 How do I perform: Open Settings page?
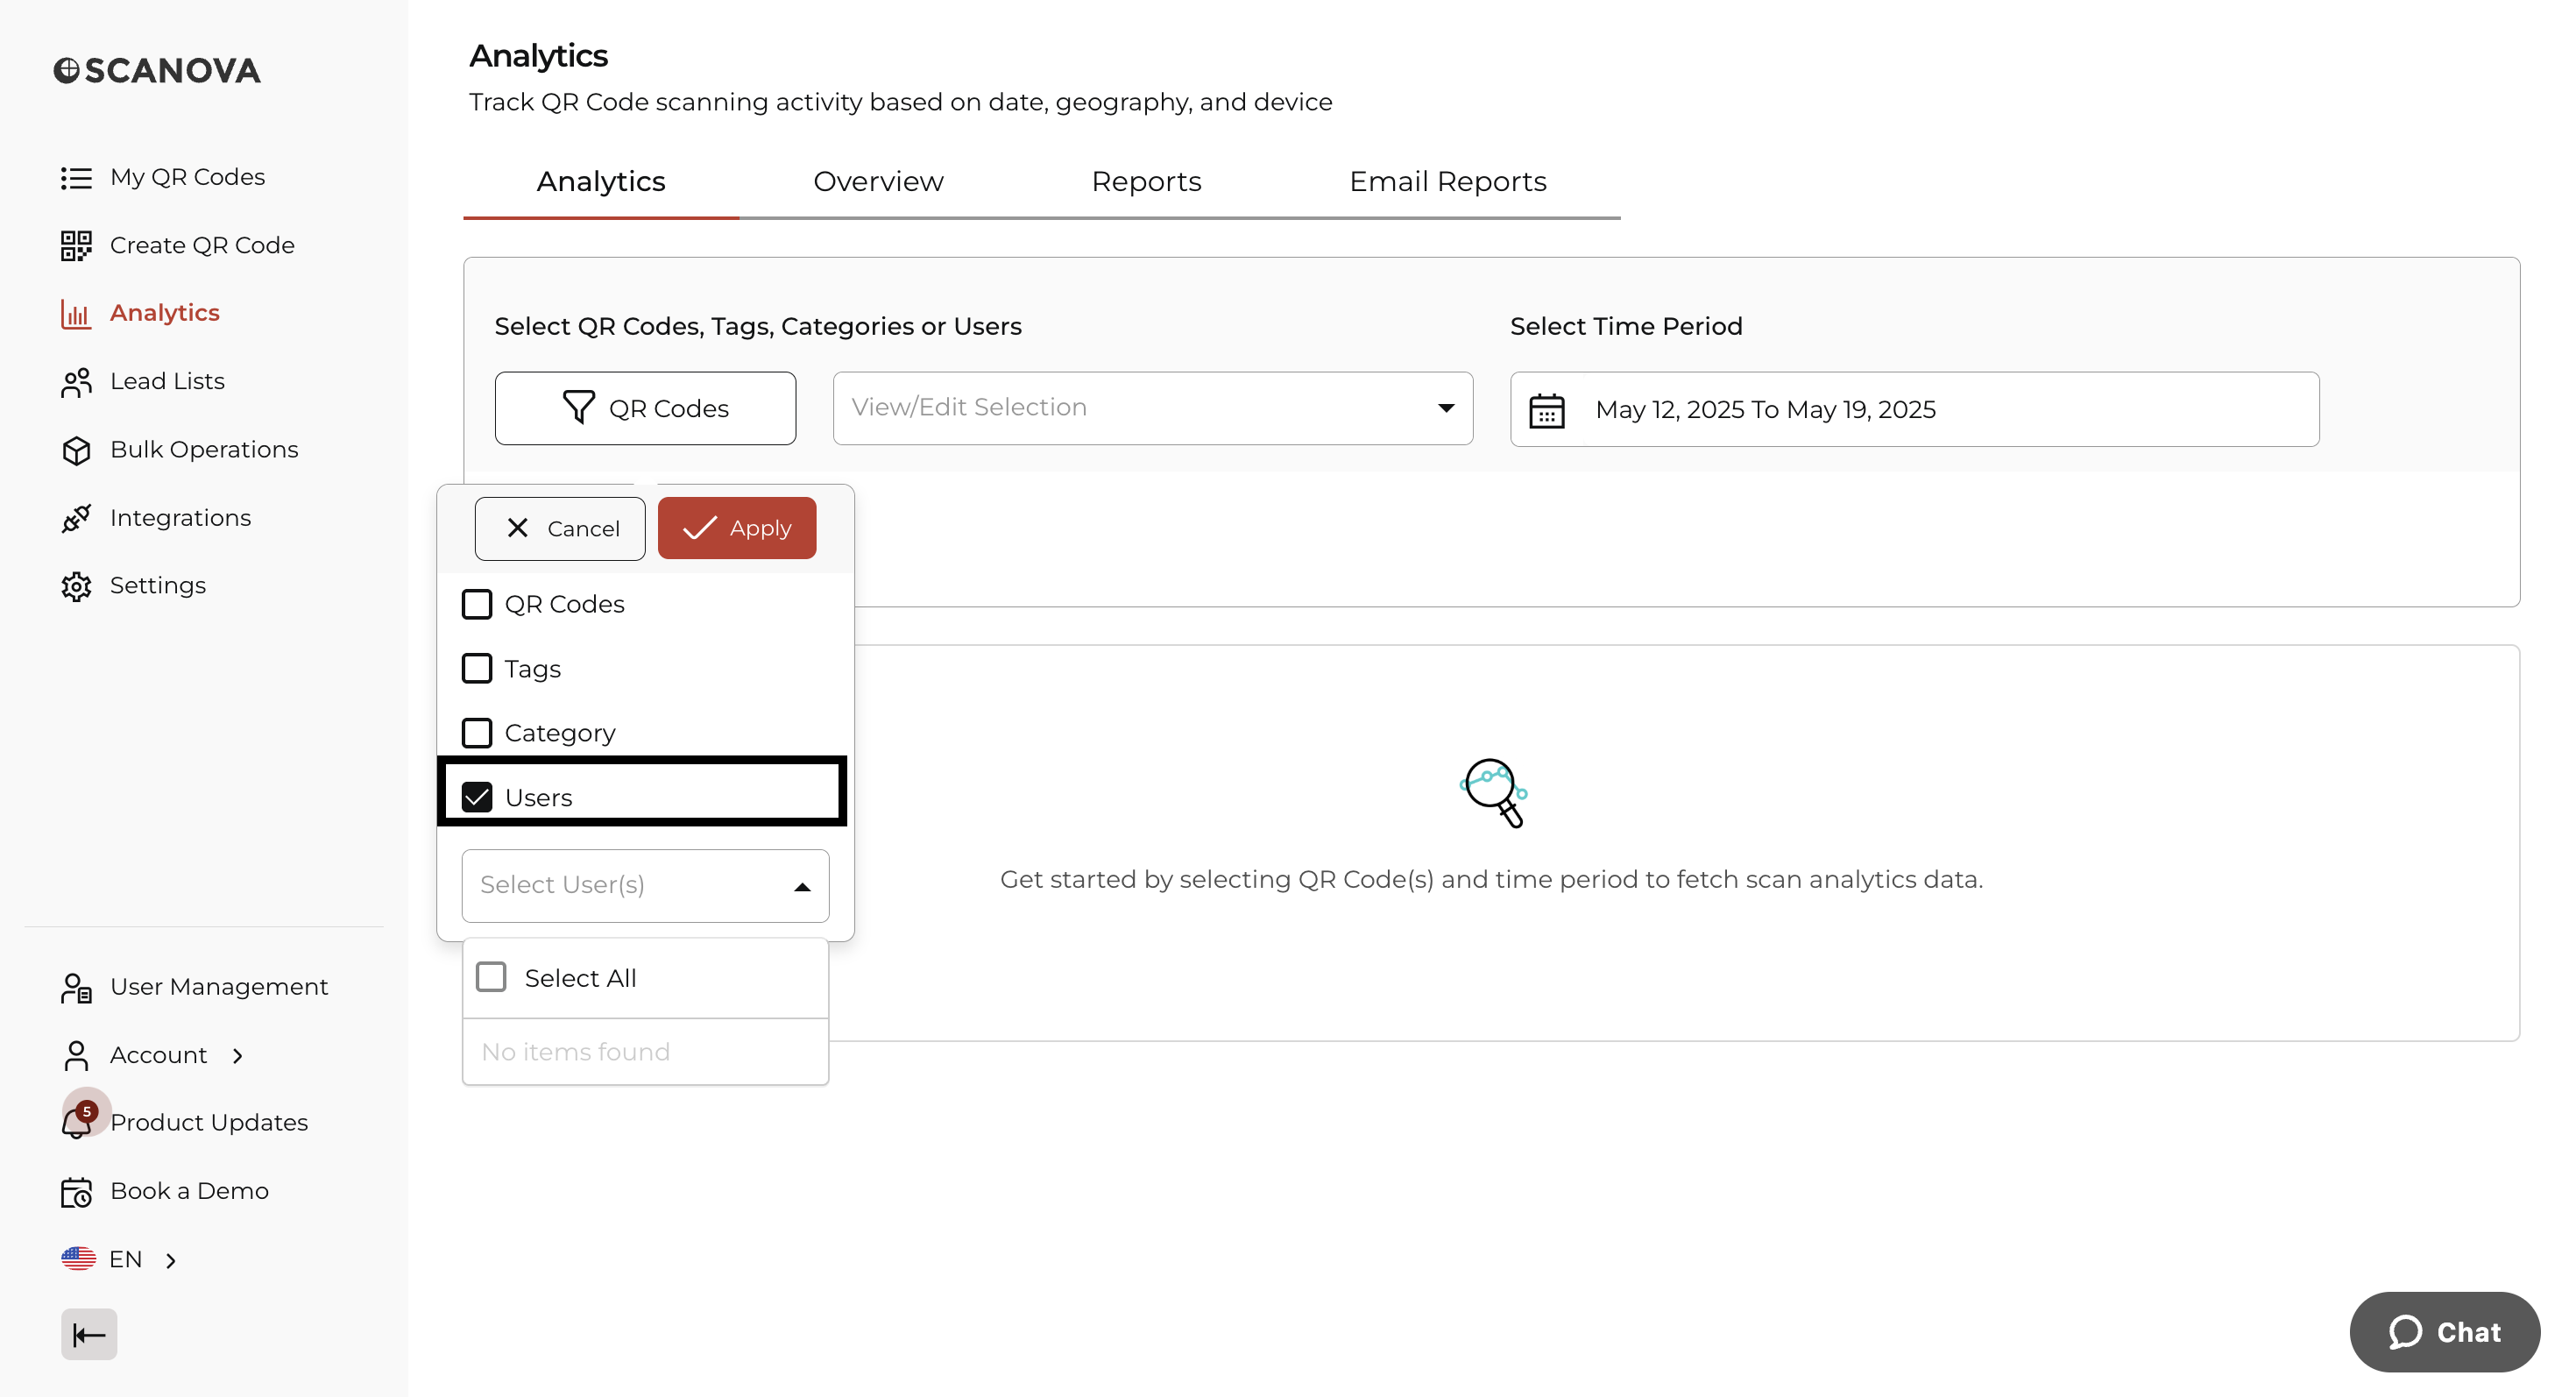click(x=158, y=586)
